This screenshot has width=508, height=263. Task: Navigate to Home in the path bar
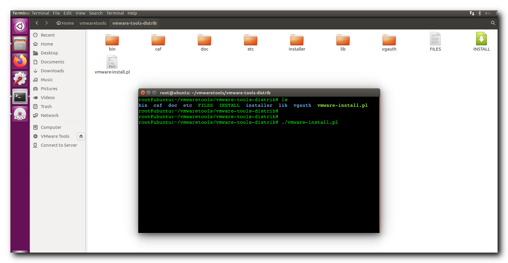click(65, 23)
